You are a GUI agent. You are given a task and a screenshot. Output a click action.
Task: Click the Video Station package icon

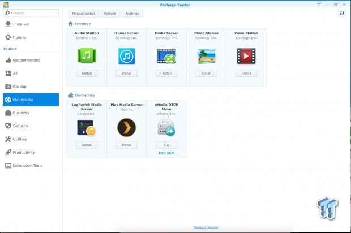click(x=246, y=56)
